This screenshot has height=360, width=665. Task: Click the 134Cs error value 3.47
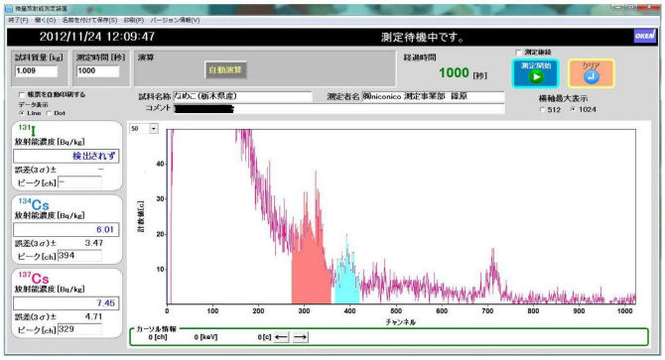tap(93, 243)
